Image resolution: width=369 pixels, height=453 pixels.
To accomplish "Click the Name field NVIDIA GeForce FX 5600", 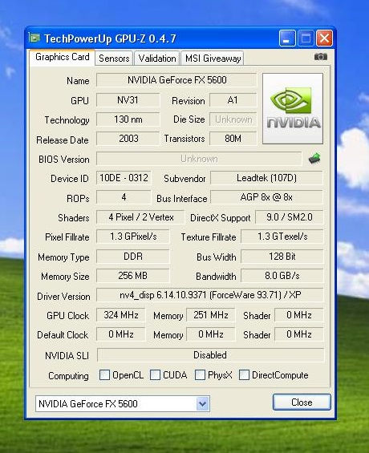I will (176, 80).
